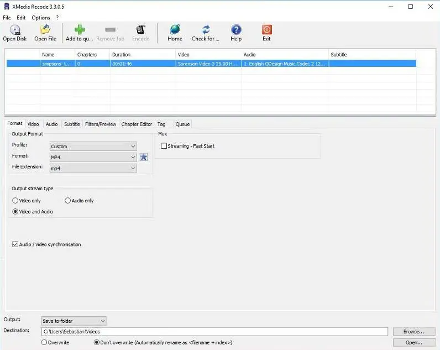Click the 00:01:46 duration cell

(x=143, y=64)
